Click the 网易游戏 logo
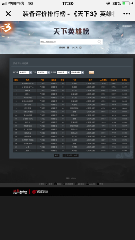Image resolution: width=135 pixels, height=240 pixels. (x=40, y=192)
